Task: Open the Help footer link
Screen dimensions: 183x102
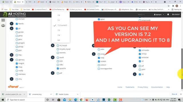Action: (168, 87)
